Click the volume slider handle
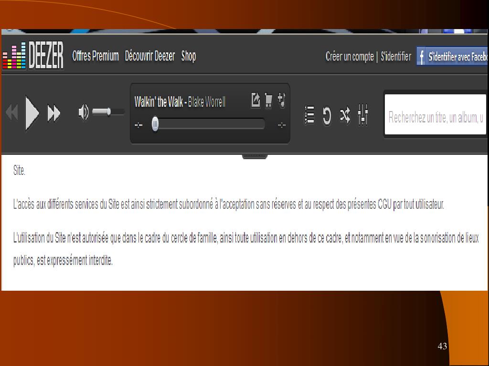Screen dimensions: 489x366 pos(108,112)
